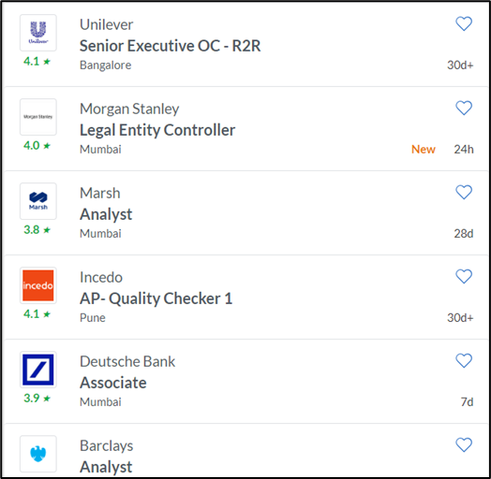
Task: Click the Unilever 4.1 star rating
Action: pos(37,62)
